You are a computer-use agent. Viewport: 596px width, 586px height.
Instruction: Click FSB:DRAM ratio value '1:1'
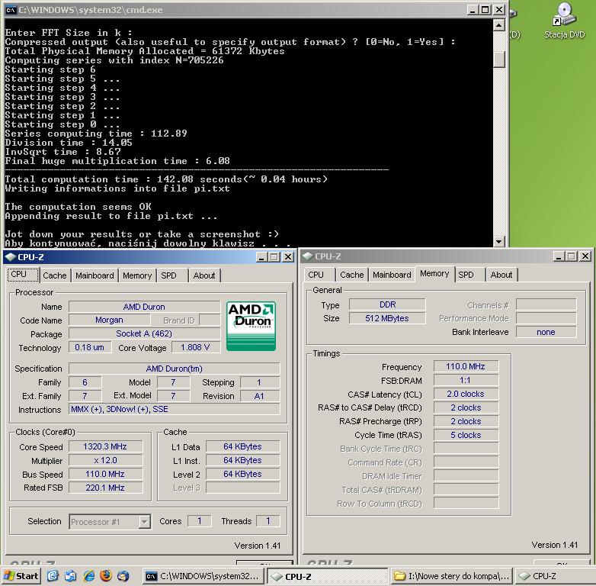(466, 380)
